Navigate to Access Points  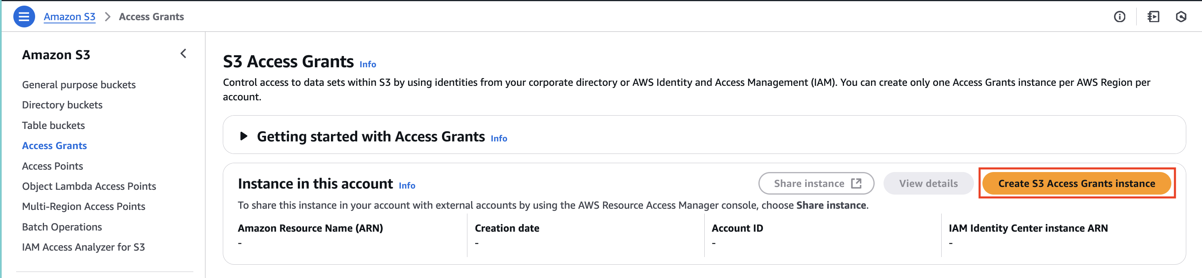tap(52, 166)
